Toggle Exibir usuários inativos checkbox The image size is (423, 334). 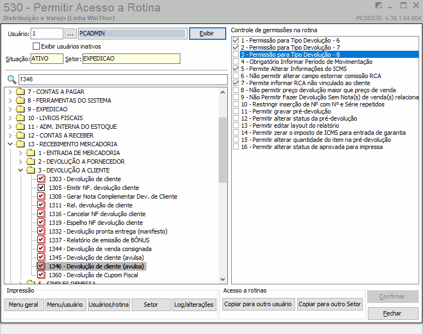pos(36,46)
